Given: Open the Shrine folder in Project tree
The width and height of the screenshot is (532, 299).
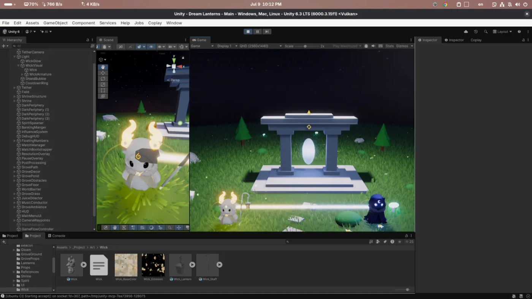Looking at the screenshot, I should [x=26, y=276].
